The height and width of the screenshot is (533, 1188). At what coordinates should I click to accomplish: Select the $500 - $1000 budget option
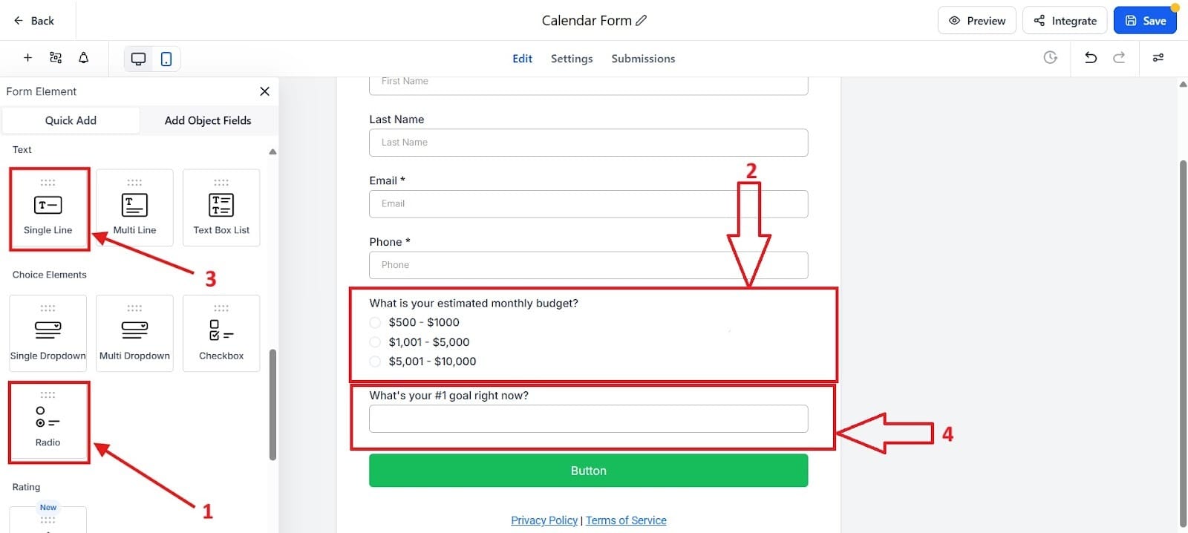(x=375, y=322)
